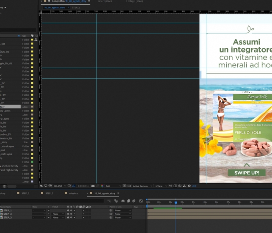272x233 pixels.
Task: Toggle Motion Blur for all layers icon
Action: [x=134, y=201]
